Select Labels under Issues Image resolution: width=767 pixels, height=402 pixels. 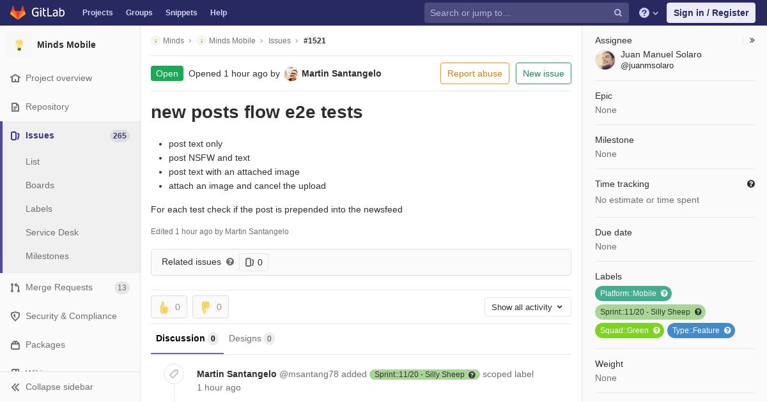click(x=39, y=209)
